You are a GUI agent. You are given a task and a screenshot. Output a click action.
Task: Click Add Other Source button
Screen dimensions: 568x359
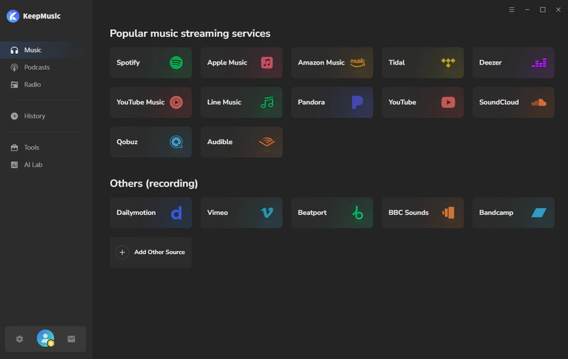coord(151,253)
